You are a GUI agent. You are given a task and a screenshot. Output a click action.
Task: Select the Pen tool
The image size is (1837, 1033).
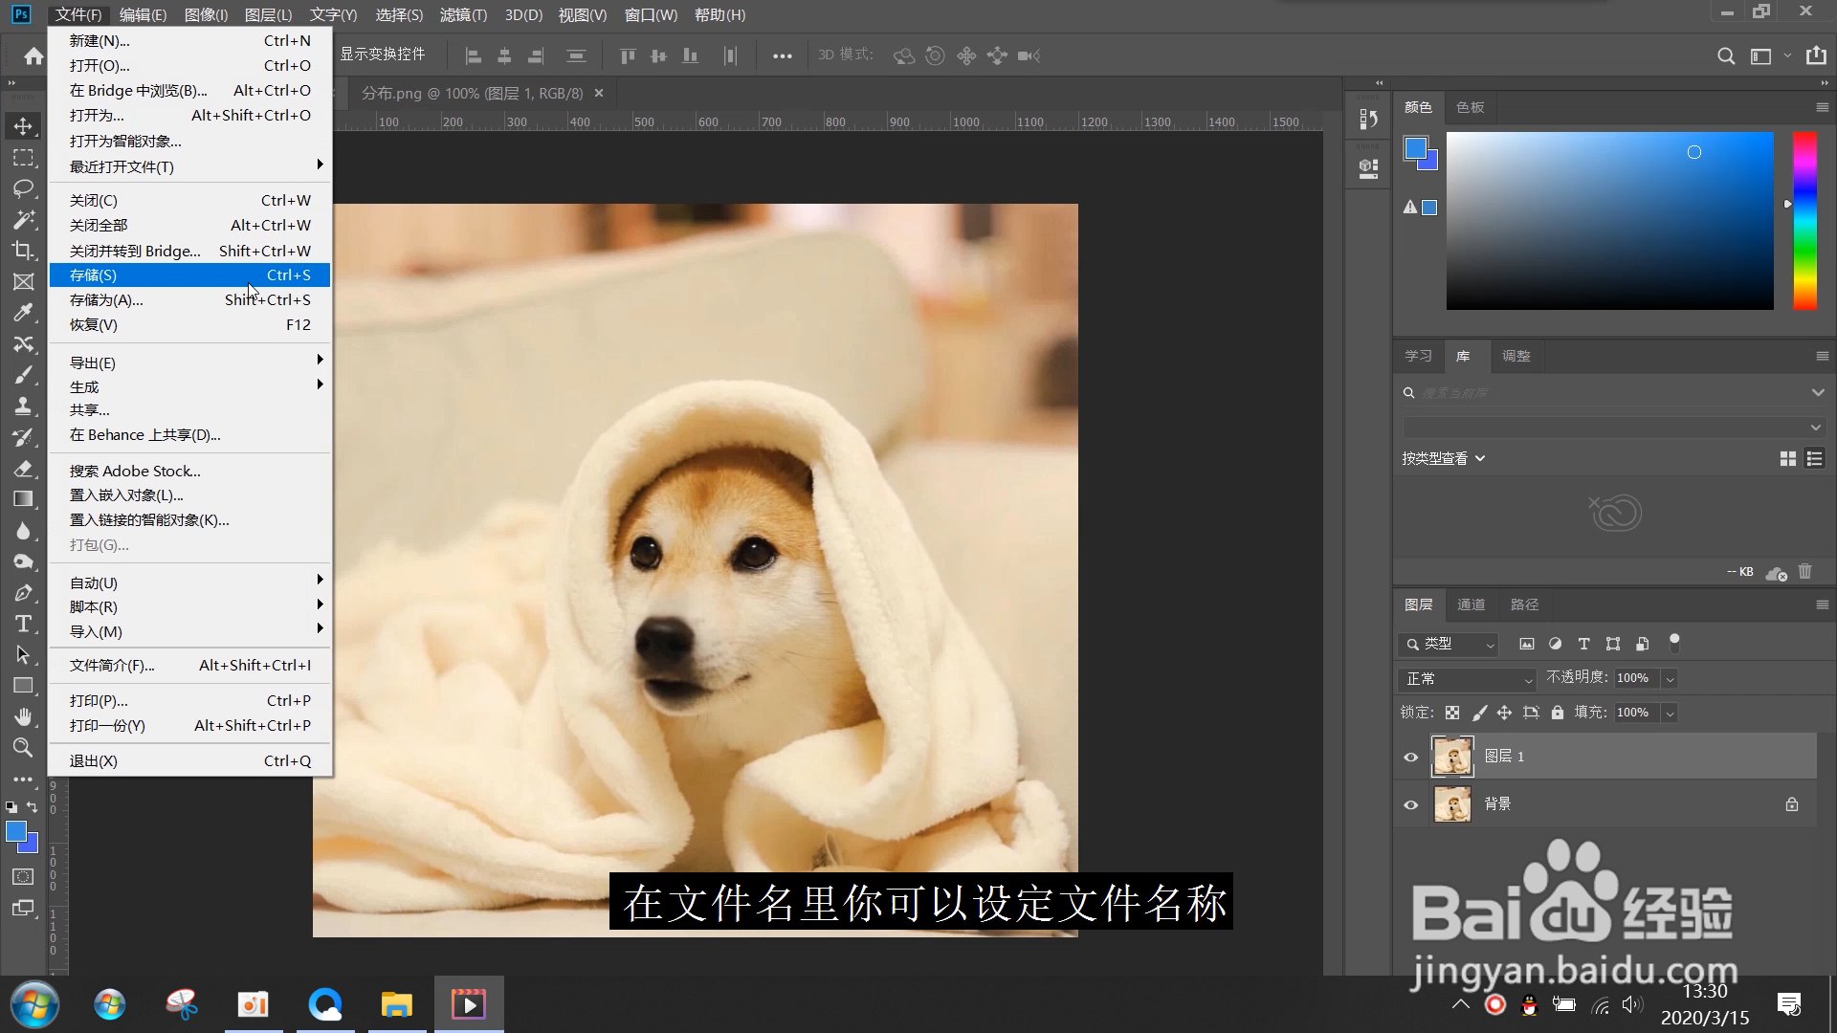click(23, 593)
